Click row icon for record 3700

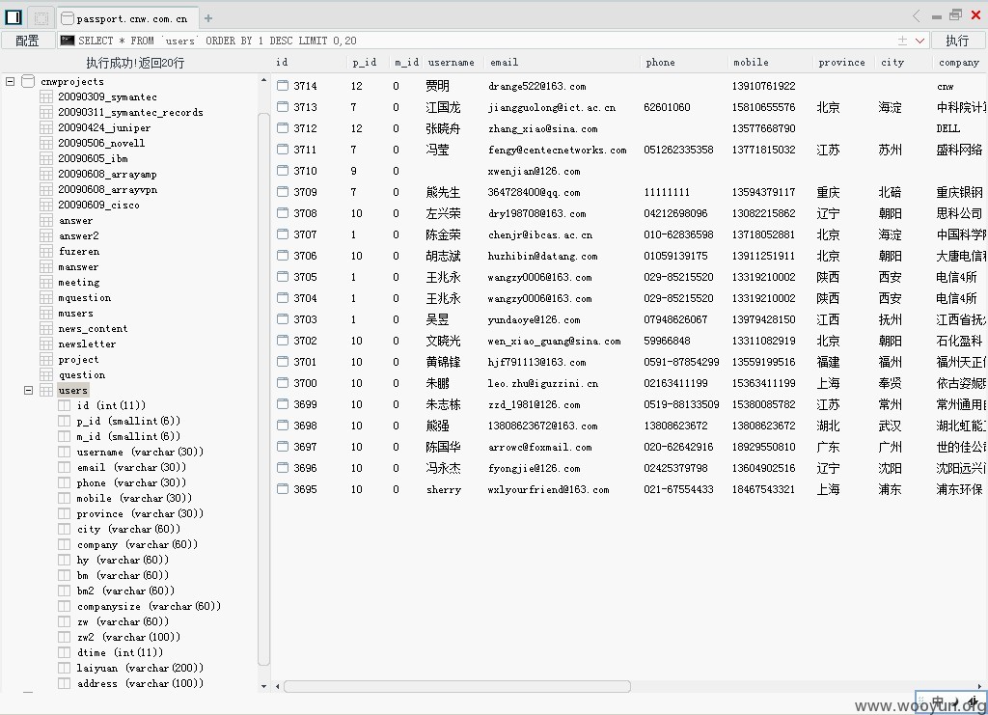click(283, 382)
